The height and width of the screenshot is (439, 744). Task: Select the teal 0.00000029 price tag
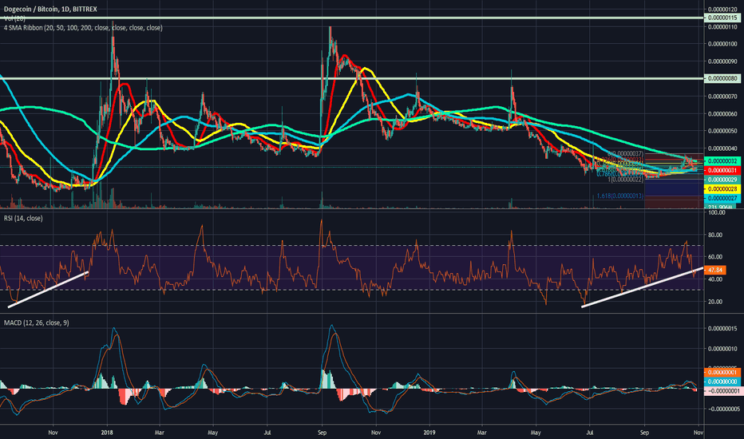[x=723, y=180]
